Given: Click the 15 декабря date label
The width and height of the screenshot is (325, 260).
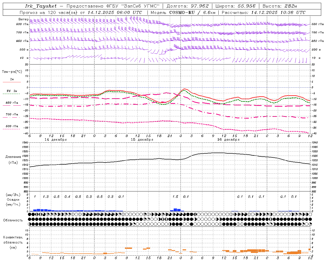Looking at the screenshot, I should [x=142, y=140].
